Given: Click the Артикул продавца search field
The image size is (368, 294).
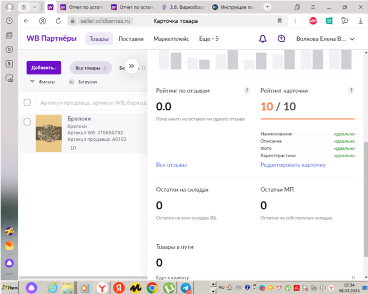Looking at the screenshot, I should 93,103.
